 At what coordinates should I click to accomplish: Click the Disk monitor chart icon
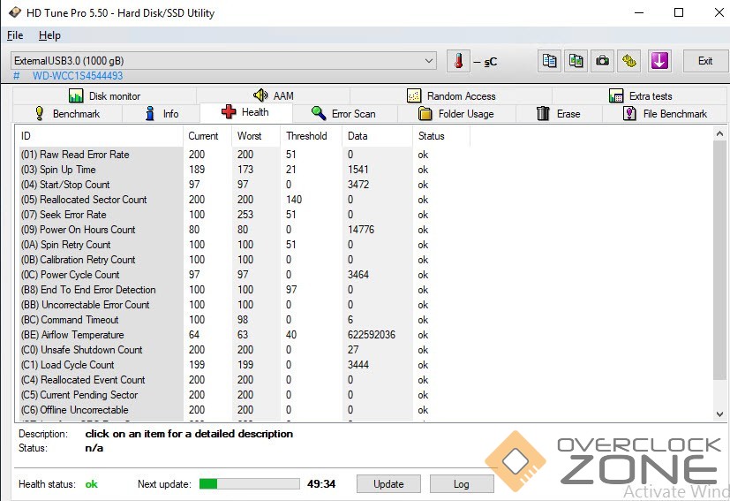coord(75,96)
